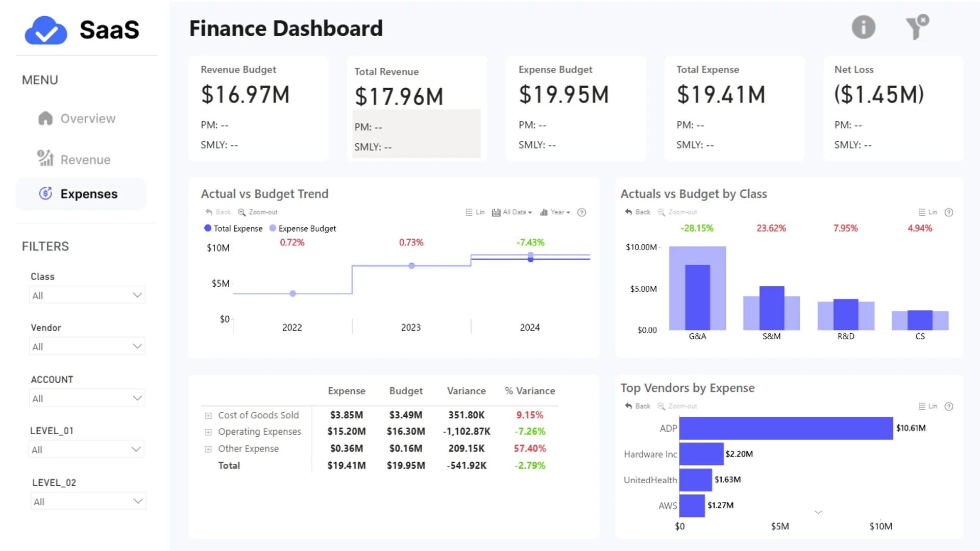Expand Other Expense row
980x551 pixels.
click(x=208, y=449)
